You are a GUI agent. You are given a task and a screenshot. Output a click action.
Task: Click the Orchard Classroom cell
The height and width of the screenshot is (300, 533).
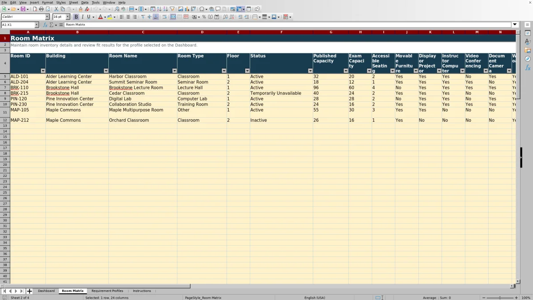pos(143,120)
